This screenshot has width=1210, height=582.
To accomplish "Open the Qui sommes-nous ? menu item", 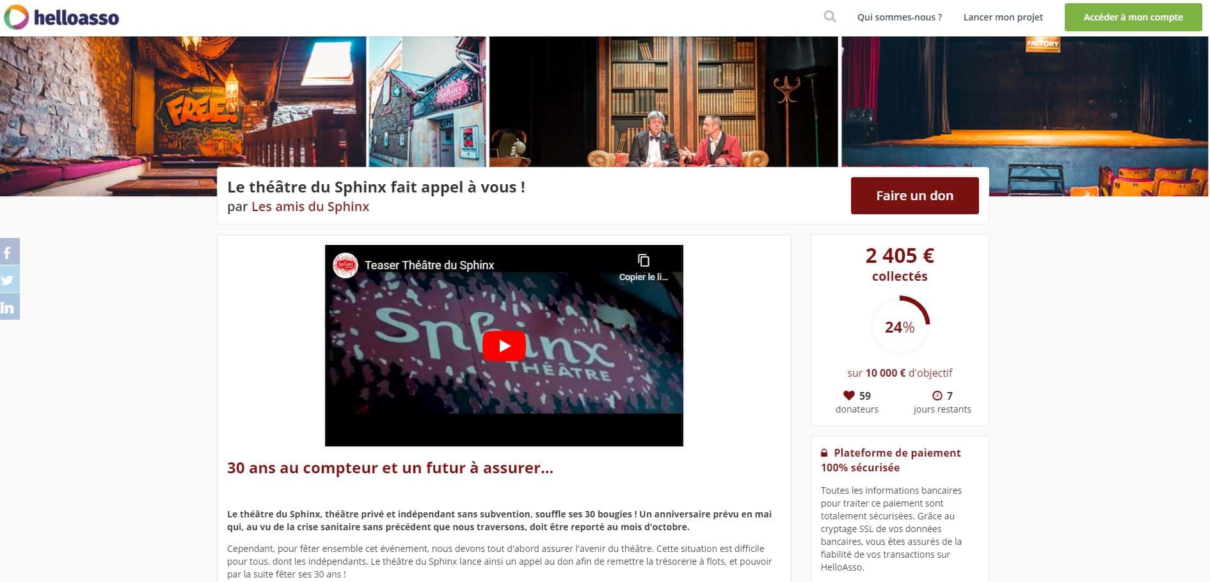I will [x=900, y=17].
